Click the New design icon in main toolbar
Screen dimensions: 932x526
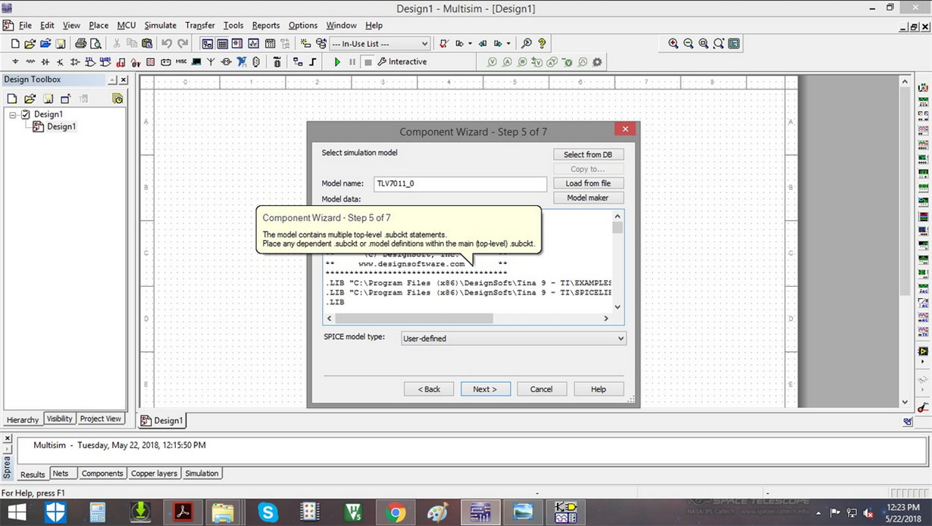15,44
